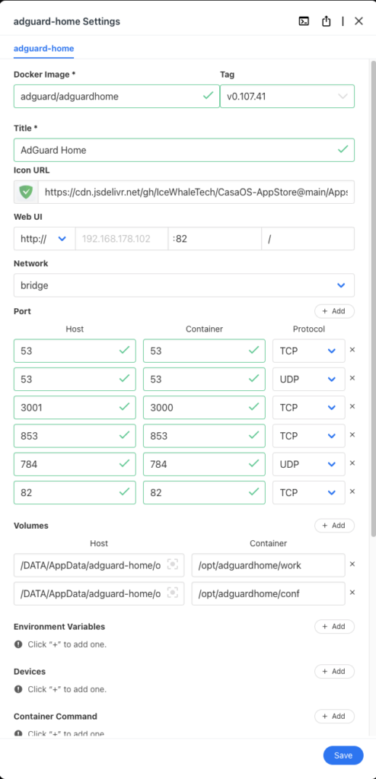Open the Network dropdown set to bridge

184,285
